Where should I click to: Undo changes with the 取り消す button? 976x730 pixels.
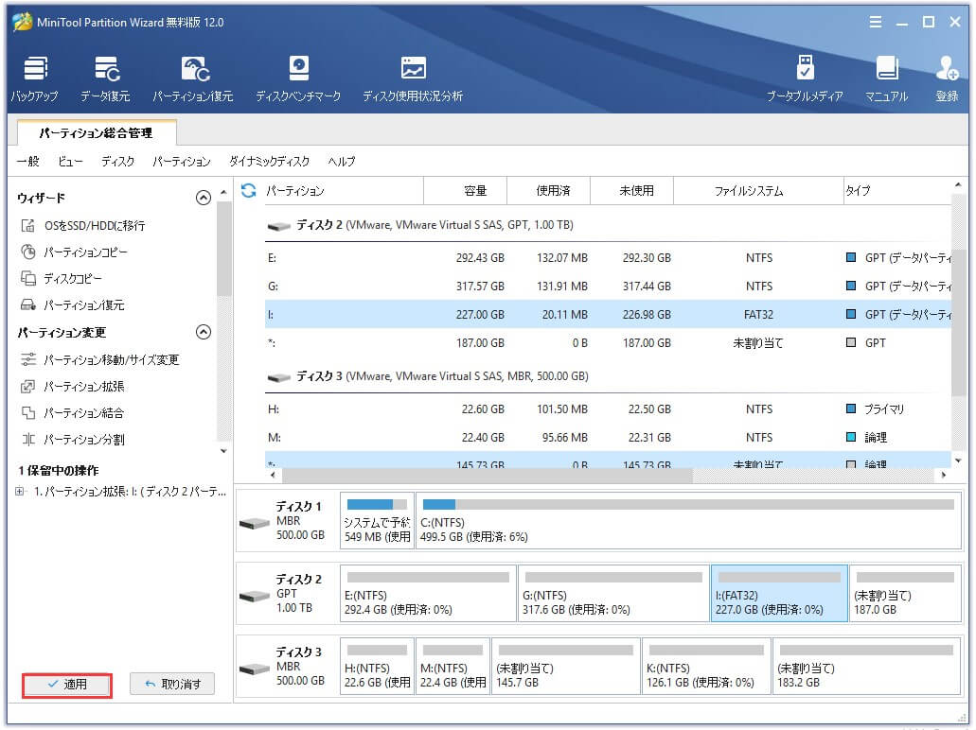171,683
